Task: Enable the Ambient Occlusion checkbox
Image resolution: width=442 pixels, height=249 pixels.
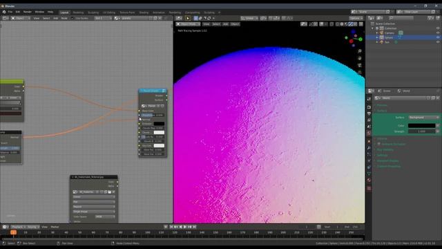Action: pyautogui.click(x=379, y=144)
